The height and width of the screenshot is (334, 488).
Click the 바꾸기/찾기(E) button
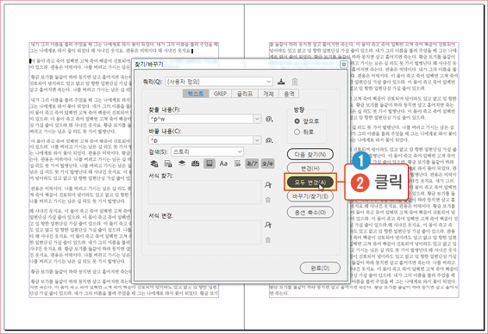click(x=310, y=196)
